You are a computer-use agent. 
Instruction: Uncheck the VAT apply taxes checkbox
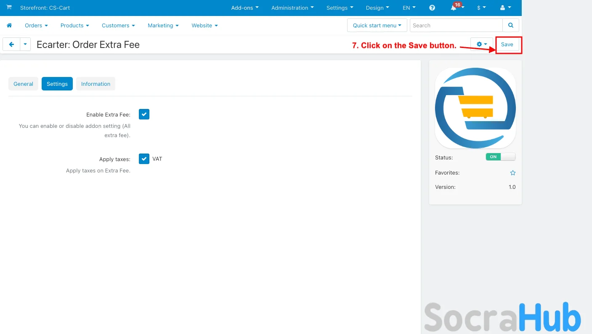(144, 159)
